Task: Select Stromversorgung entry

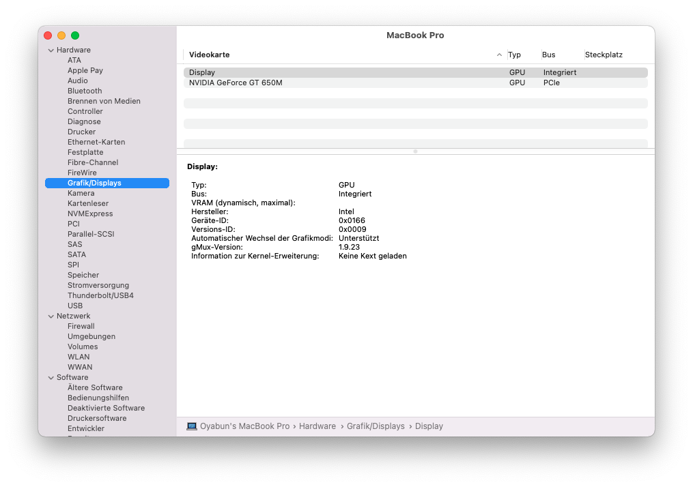Action: pos(98,285)
